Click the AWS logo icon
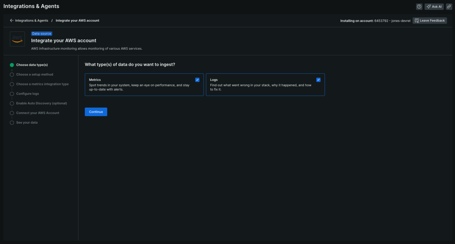The height and width of the screenshot is (244, 455). pos(17,39)
